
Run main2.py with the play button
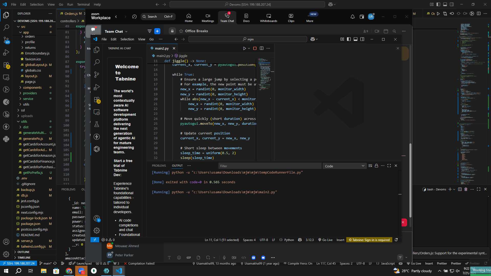point(244,48)
